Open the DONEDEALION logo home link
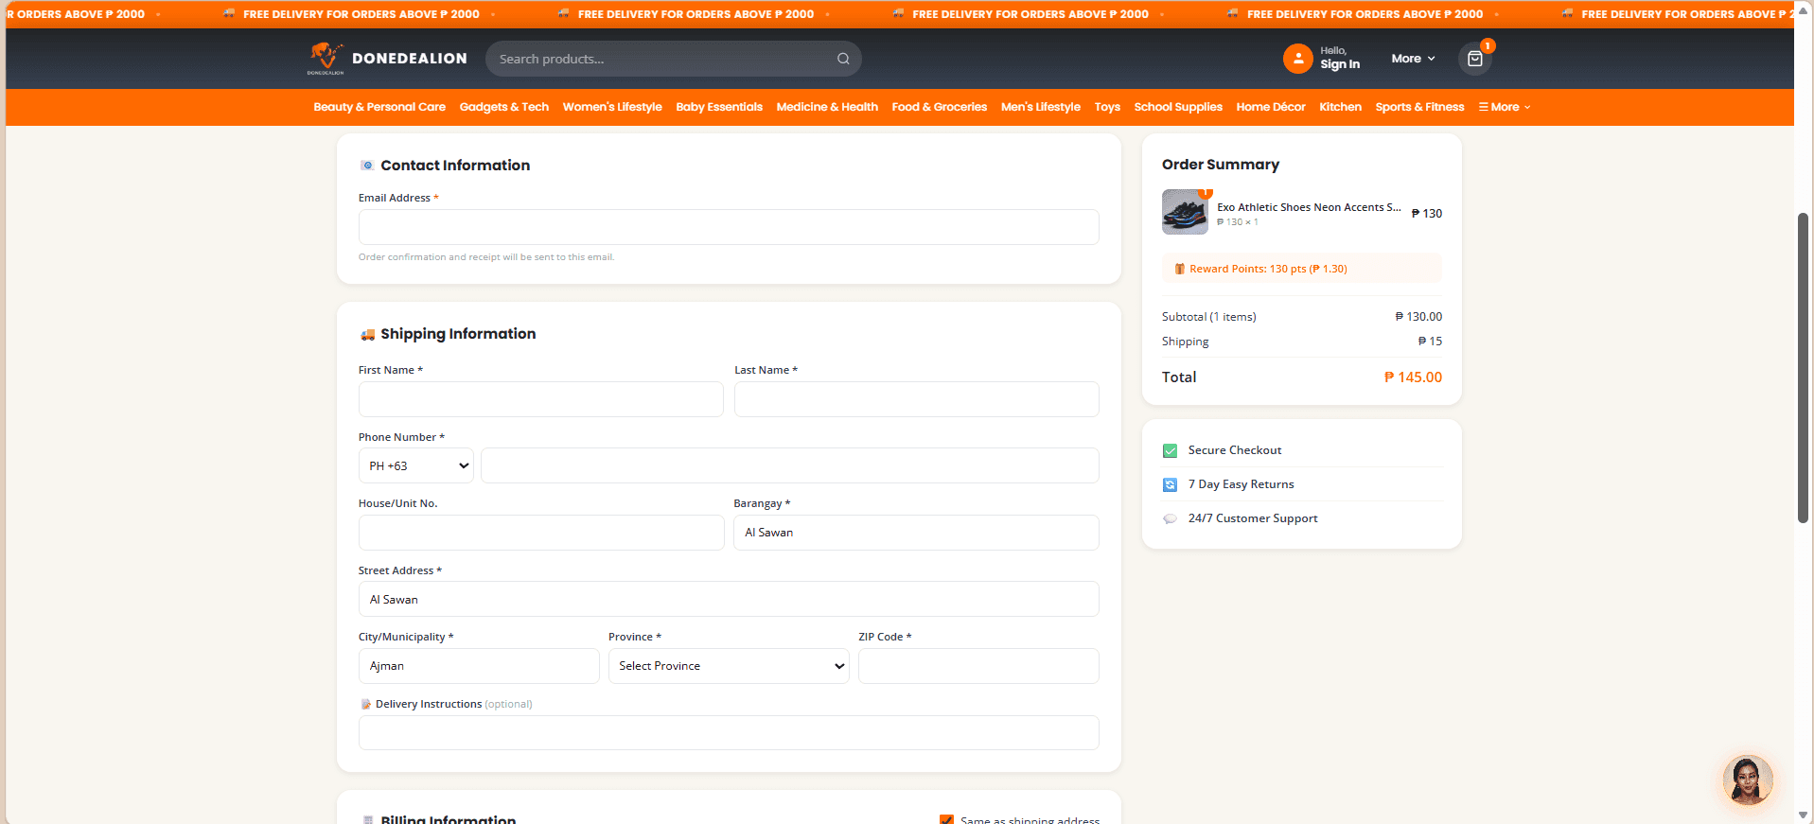Screen dimensions: 1814x824 [387, 59]
